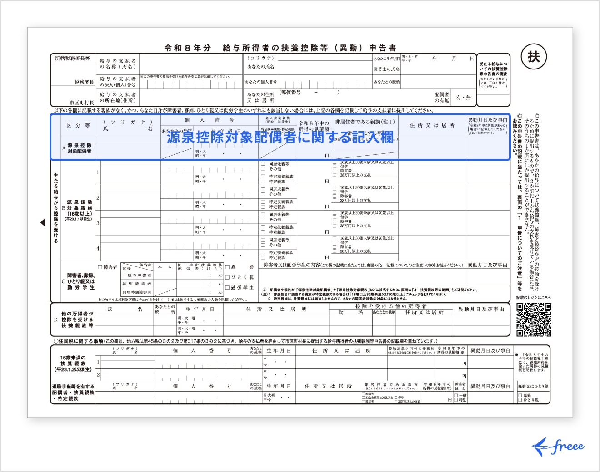The image size is (600, 472).
Task: Click the 退職手当等を有する配偶者・扶養親族 label
Action: point(73,393)
